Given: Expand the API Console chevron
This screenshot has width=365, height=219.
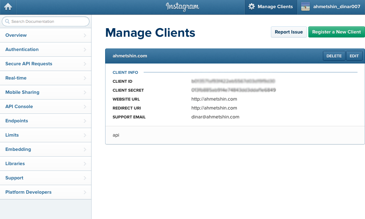Looking at the screenshot, I should [x=85, y=107].
